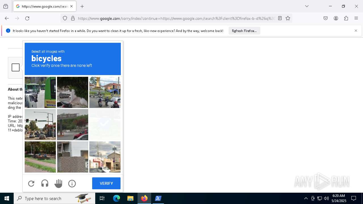Bookmark this page with star icon
The width and height of the screenshot is (363, 204).
click(x=288, y=18)
